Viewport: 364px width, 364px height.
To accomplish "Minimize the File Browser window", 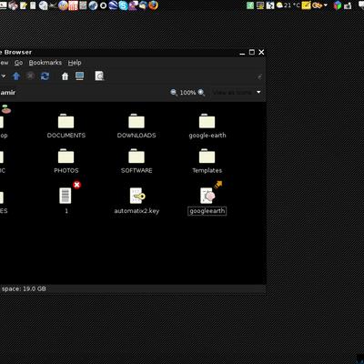I will tap(242, 53).
